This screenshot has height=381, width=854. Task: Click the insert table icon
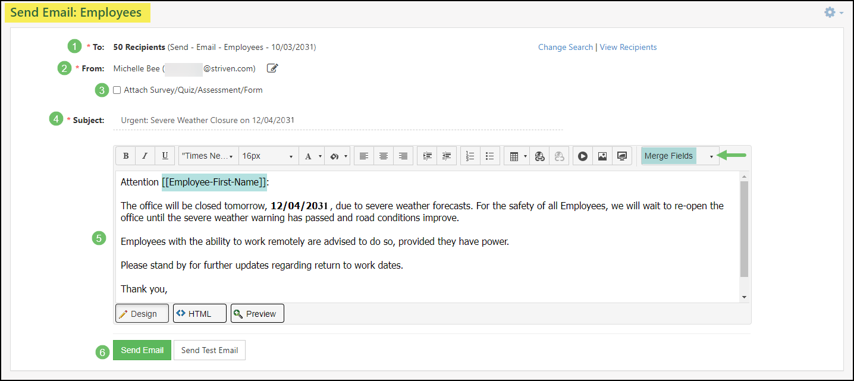tap(514, 156)
